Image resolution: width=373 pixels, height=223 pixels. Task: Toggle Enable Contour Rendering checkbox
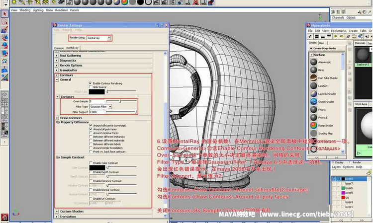pyautogui.click(x=91, y=83)
